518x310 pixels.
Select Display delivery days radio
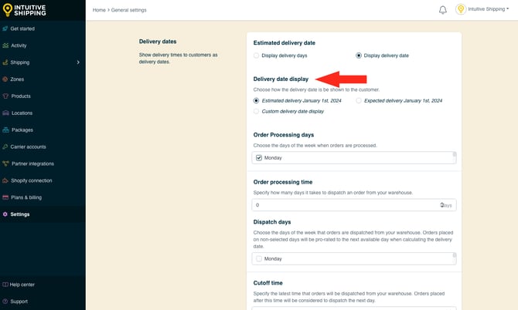256,56
